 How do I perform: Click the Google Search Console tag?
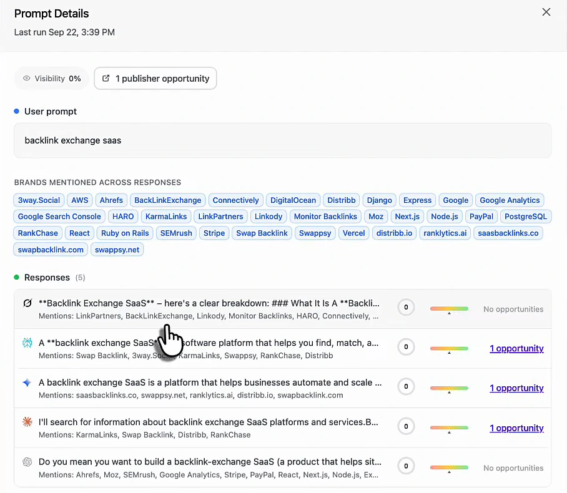59,217
